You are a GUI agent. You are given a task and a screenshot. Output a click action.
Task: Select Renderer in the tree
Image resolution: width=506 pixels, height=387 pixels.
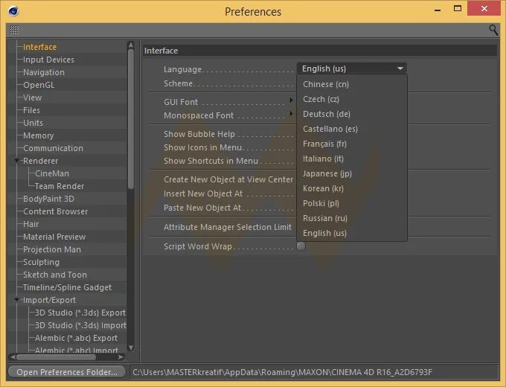40,161
